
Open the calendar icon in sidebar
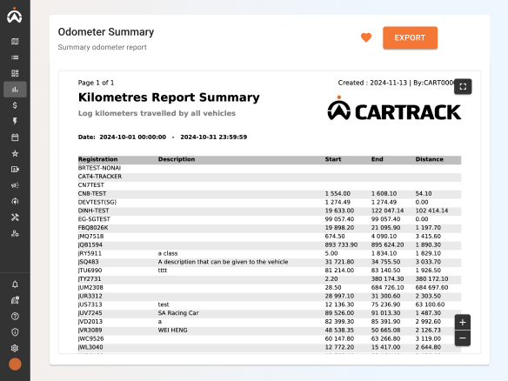[x=15, y=137]
